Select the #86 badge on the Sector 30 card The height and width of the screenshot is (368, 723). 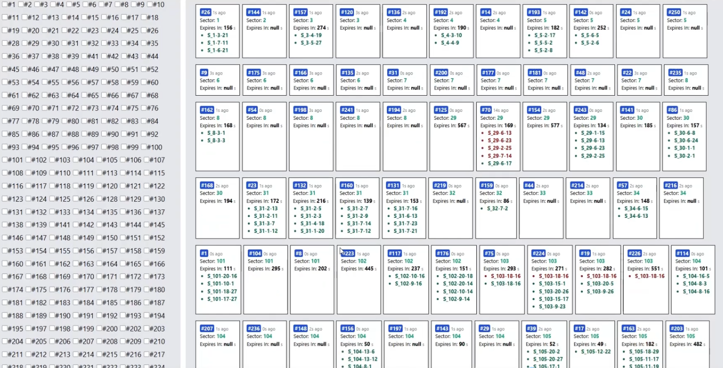[x=672, y=110]
